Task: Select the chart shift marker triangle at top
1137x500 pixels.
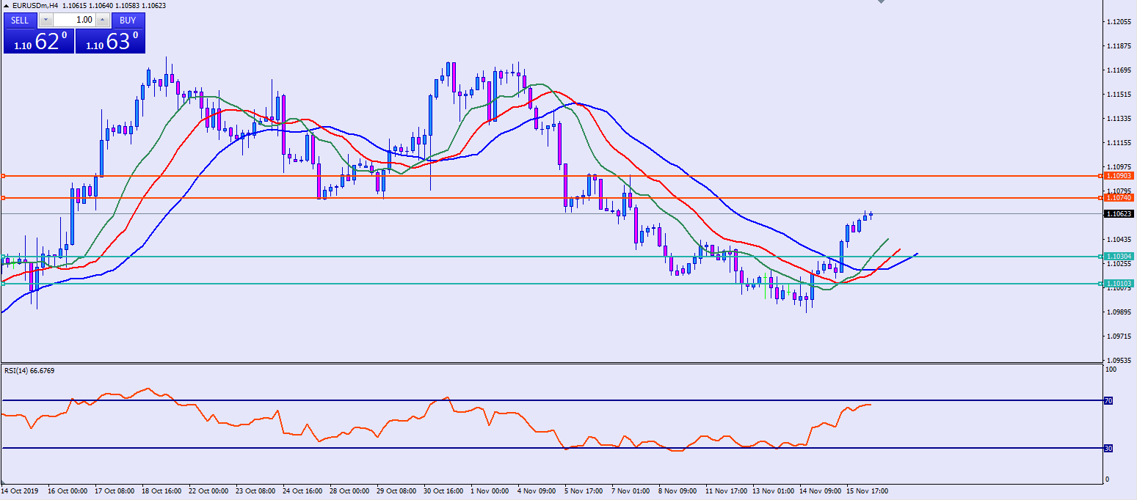Action: point(882,3)
